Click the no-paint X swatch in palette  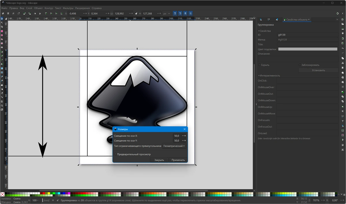2,194
